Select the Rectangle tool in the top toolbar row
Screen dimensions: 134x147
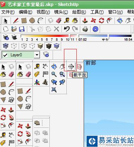pos(24,21)
